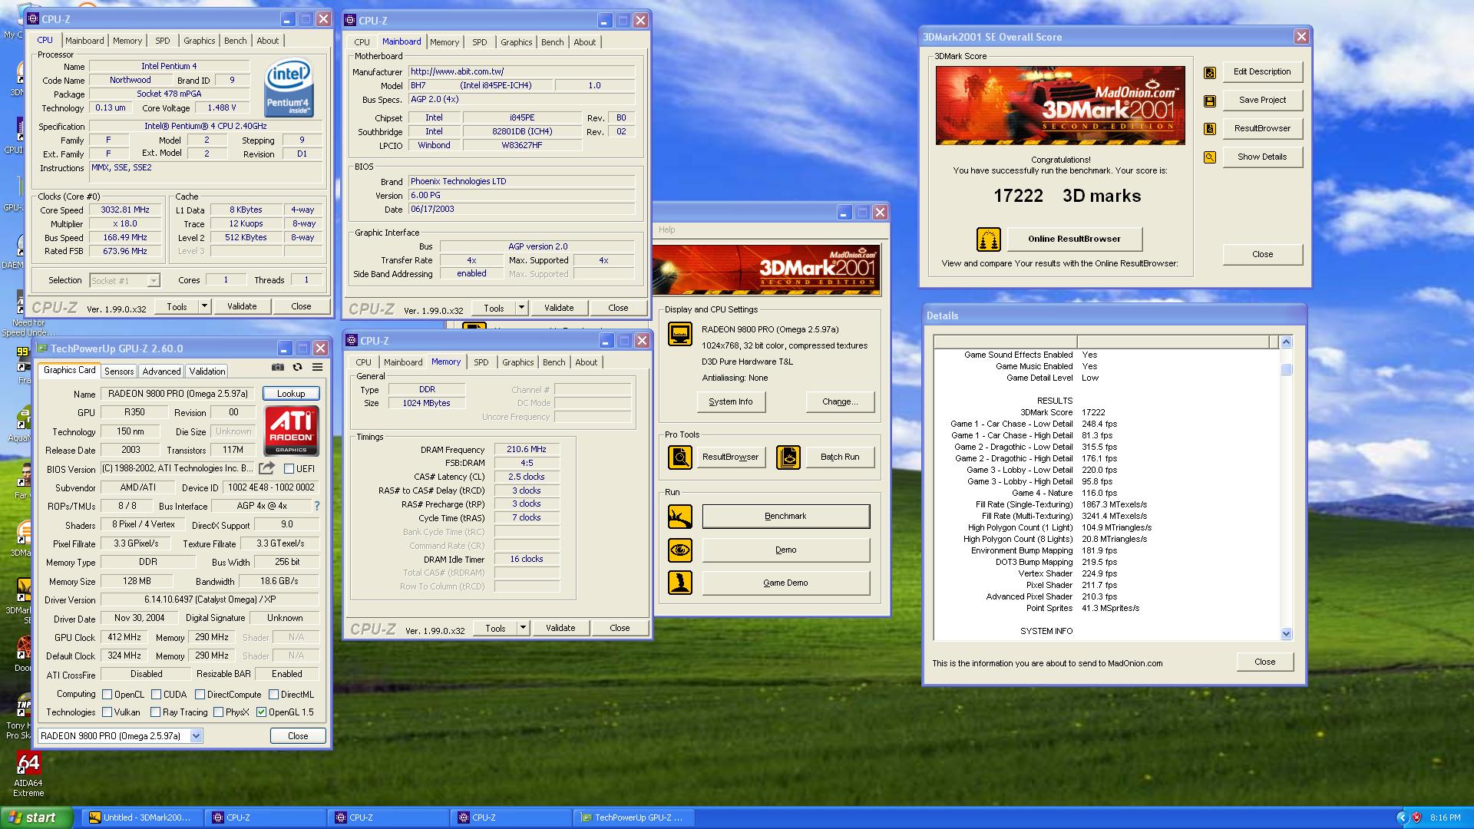1474x829 pixels.
Task: Click the Details list scroll up arrow
Action: (x=1286, y=342)
